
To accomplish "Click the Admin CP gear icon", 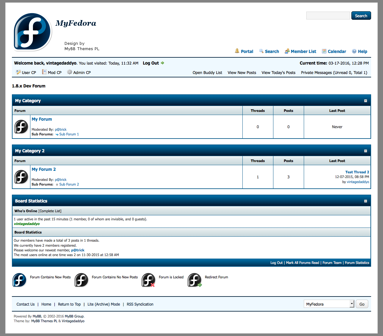I will [70, 72].
